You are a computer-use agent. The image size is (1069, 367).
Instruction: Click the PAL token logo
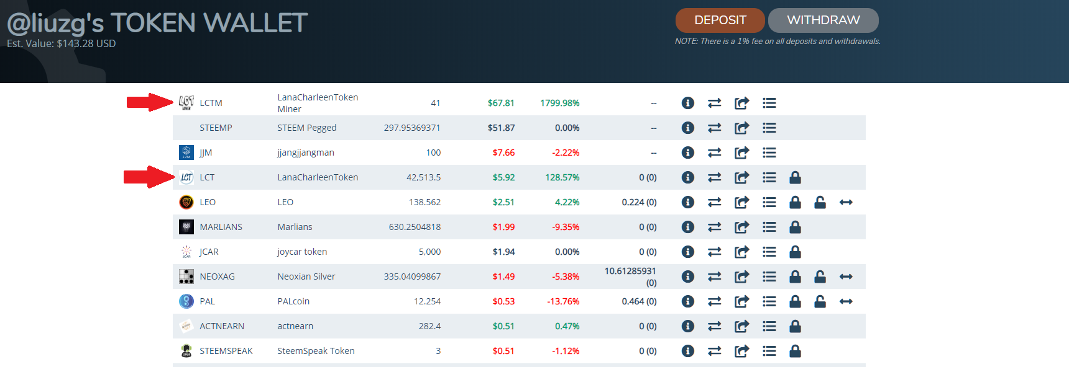coord(186,301)
